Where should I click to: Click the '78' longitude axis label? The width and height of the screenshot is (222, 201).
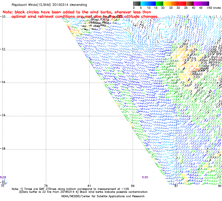(46, 186)
